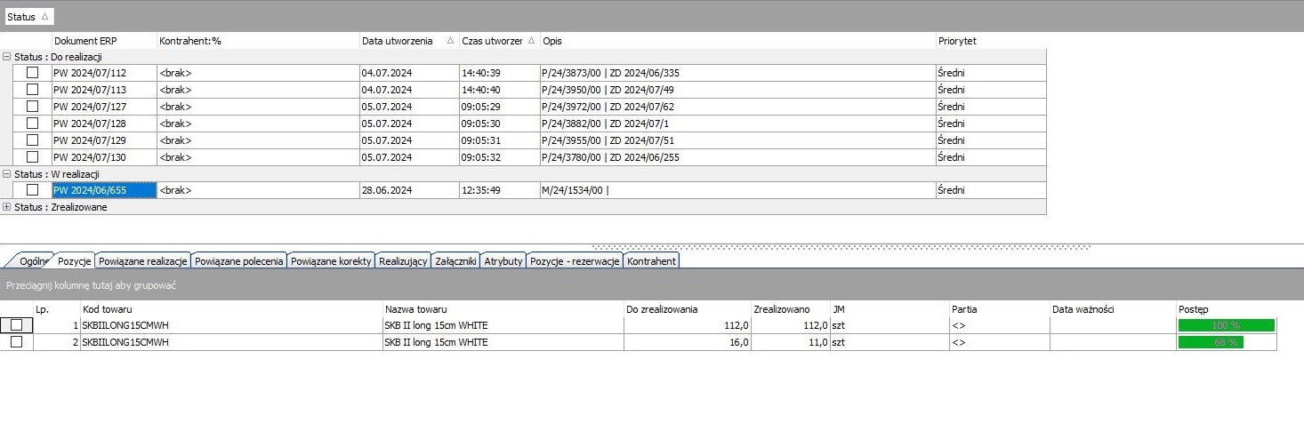Click Czas utworzenia column sort arrow
This screenshot has width=1304, height=447.
coord(532,41)
